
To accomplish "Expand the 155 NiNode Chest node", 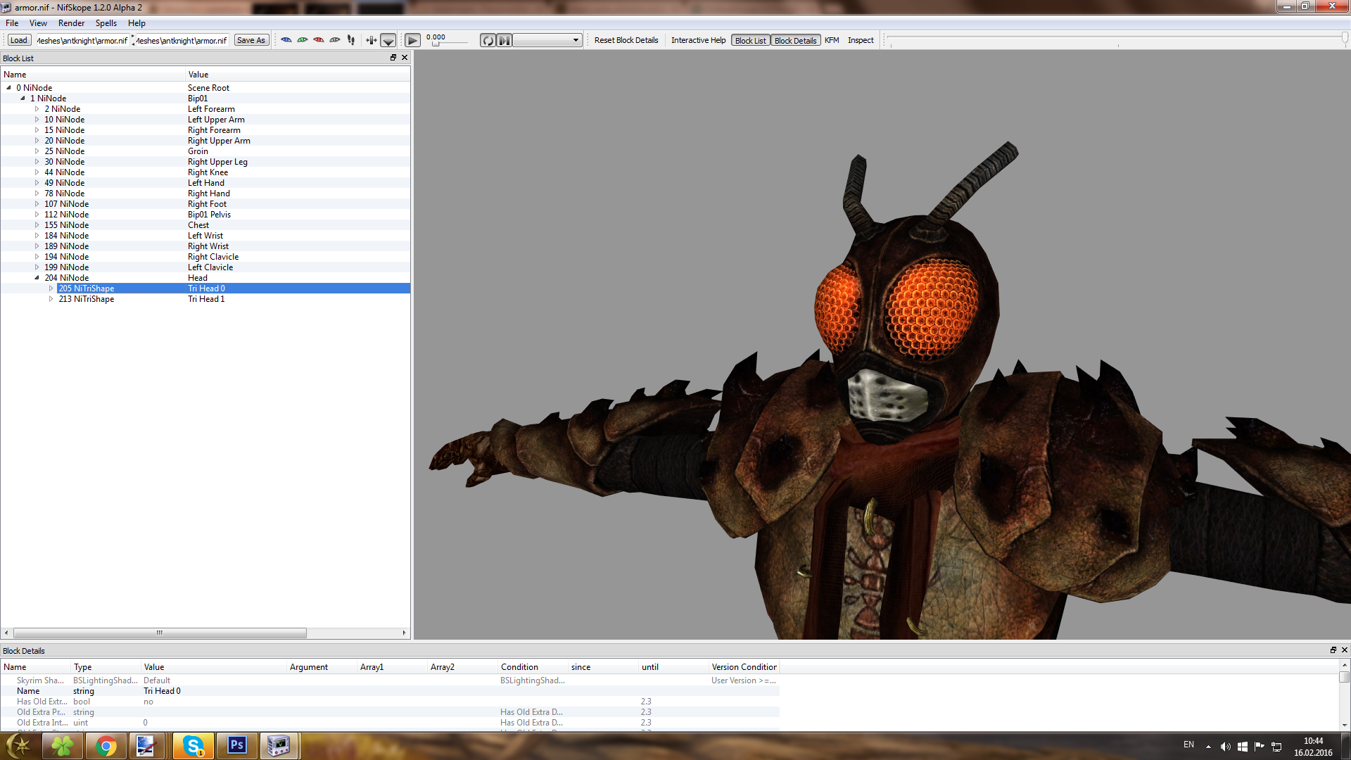I will (37, 225).
